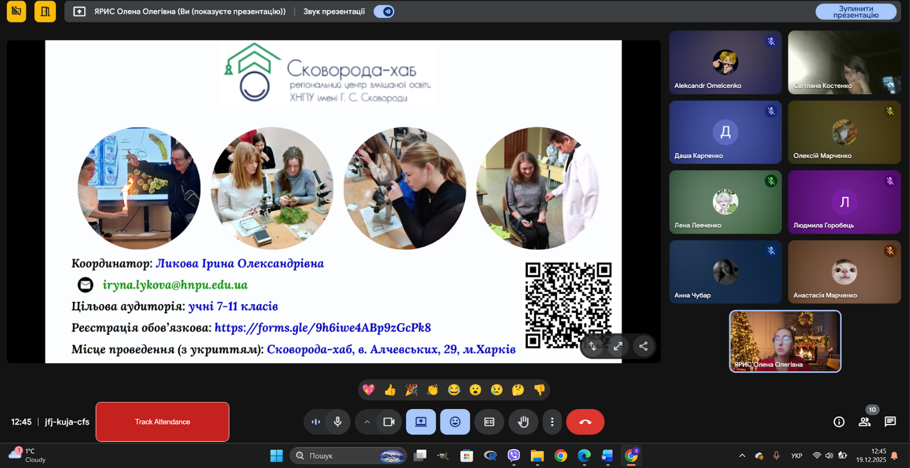This screenshot has height=468, width=910.
Task: Open the captions control
Action: coord(489,422)
